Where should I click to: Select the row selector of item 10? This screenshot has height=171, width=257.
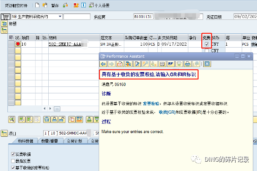point(11,44)
